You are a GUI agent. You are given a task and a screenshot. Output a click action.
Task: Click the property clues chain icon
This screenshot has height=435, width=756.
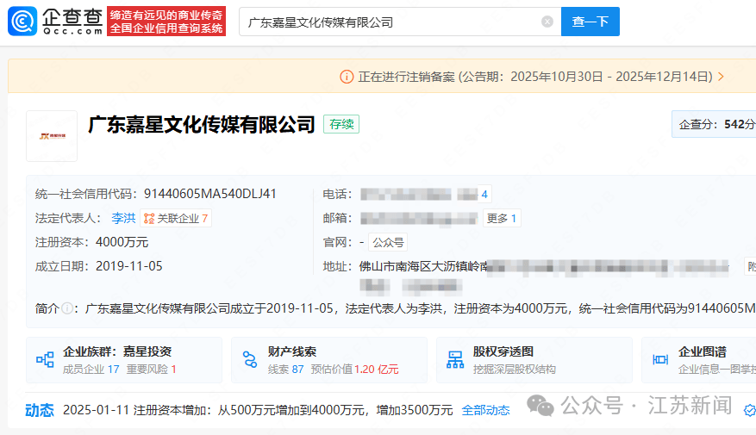[x=250, y=359]
